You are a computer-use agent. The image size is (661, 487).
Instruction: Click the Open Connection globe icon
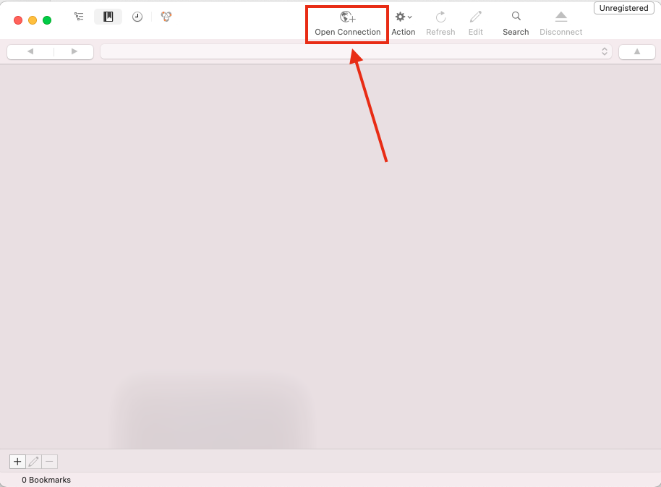[347, 17]
